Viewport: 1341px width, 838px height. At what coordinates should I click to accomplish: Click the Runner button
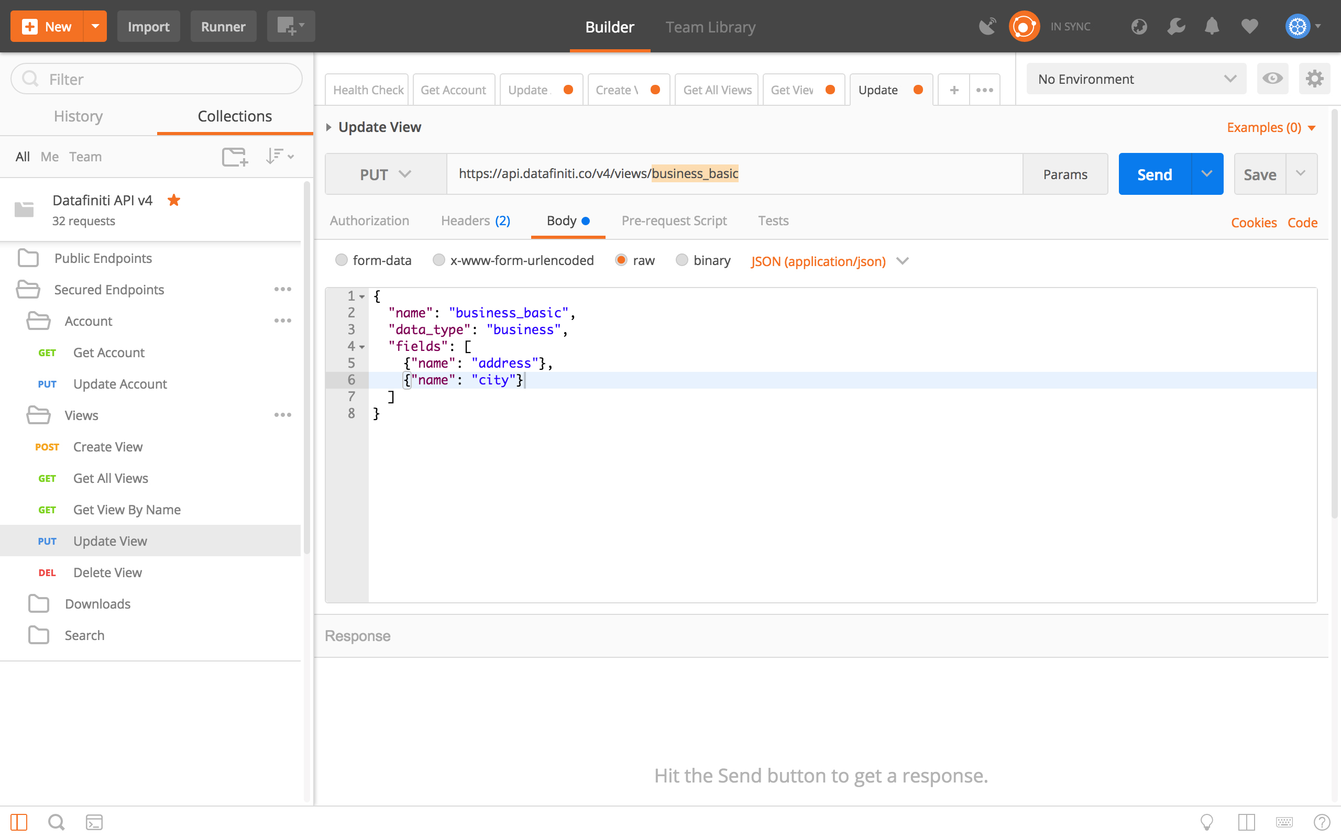click(223, 26)
